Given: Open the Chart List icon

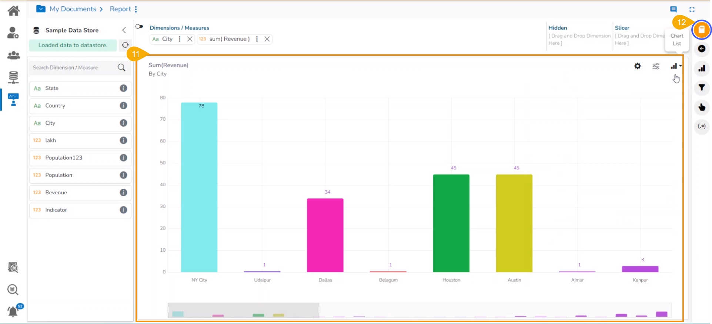Looking at the screenshot, I should click(x=701, y=30).
